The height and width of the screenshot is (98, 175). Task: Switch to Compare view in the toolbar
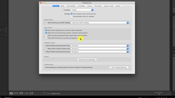click(21, 93)
